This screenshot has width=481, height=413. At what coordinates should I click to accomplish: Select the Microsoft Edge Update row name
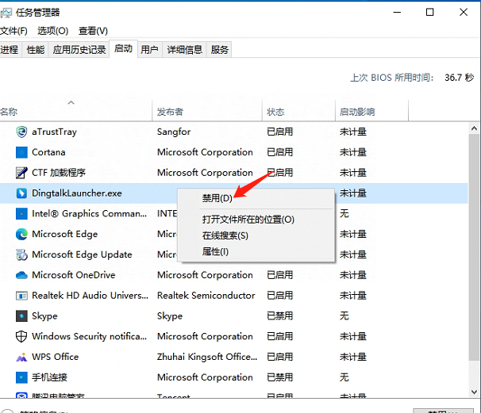[x=82, y=254]
